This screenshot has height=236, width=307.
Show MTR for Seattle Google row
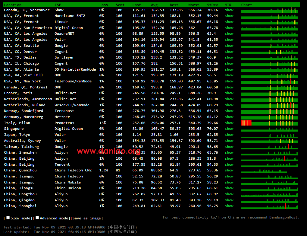point(229,46)
